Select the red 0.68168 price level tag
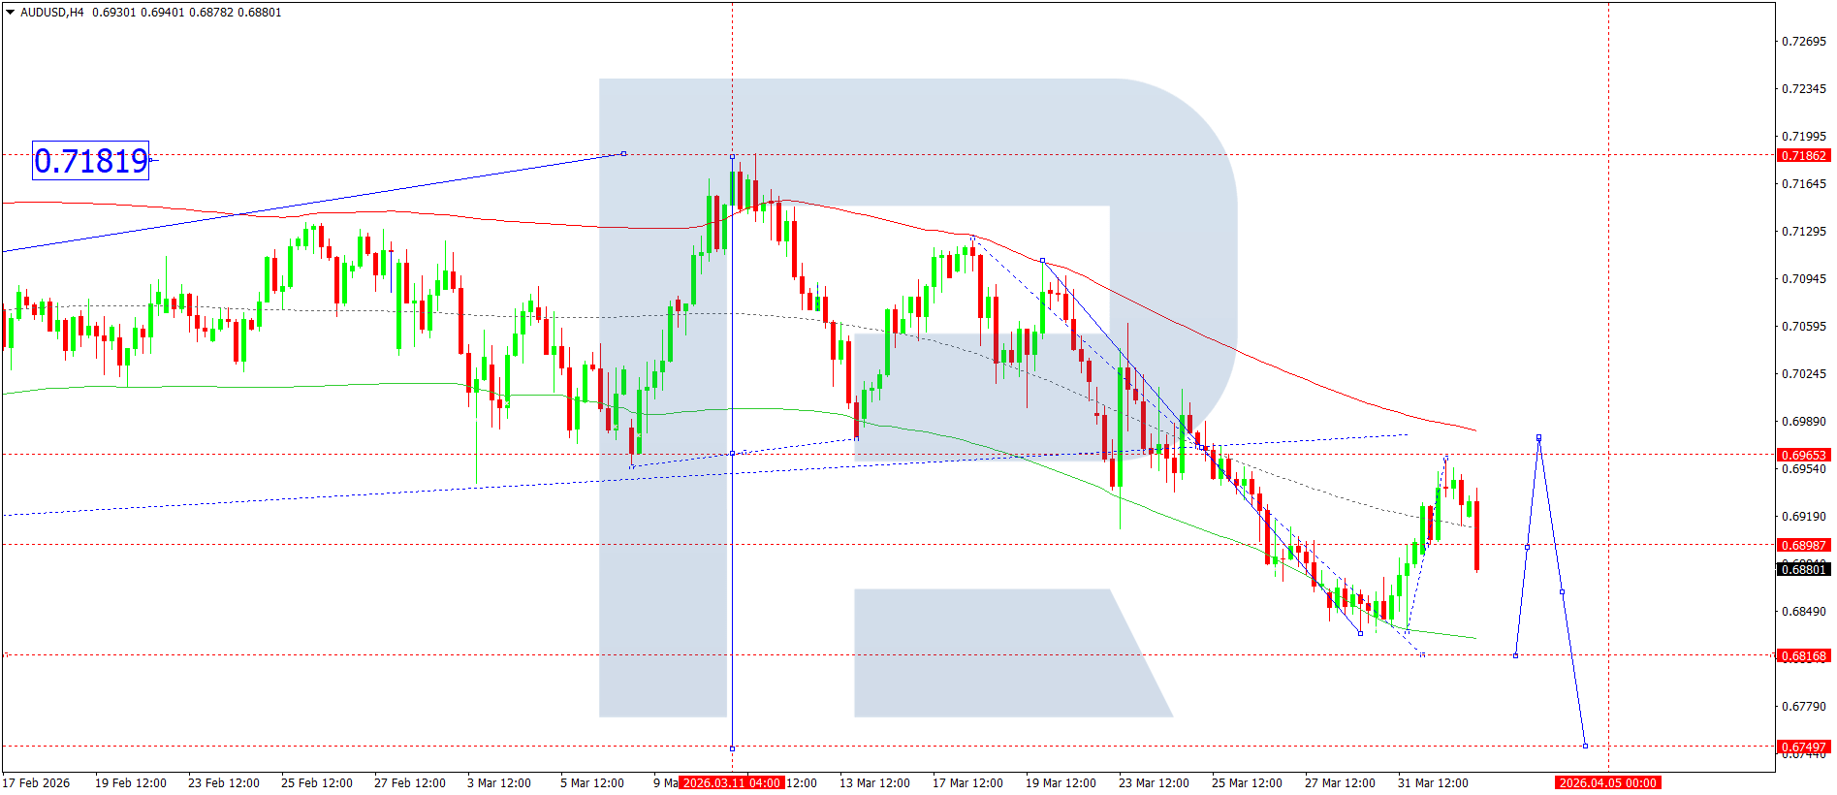This screenshot has height=795, width=1837. [x=1803, y=656]
